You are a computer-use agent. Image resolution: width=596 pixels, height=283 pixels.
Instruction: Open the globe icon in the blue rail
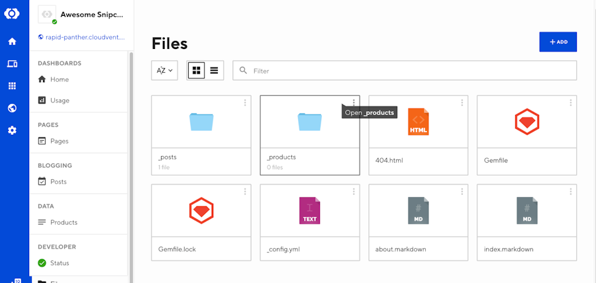(12, 108)
